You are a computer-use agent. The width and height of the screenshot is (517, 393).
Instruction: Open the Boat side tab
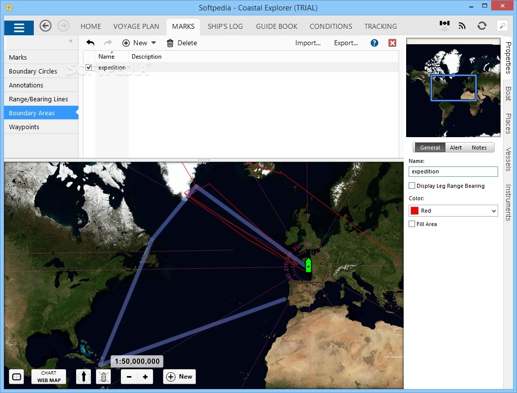(508, 93)
